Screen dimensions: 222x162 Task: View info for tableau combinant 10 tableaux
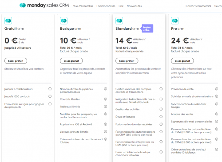coord(217,149)
